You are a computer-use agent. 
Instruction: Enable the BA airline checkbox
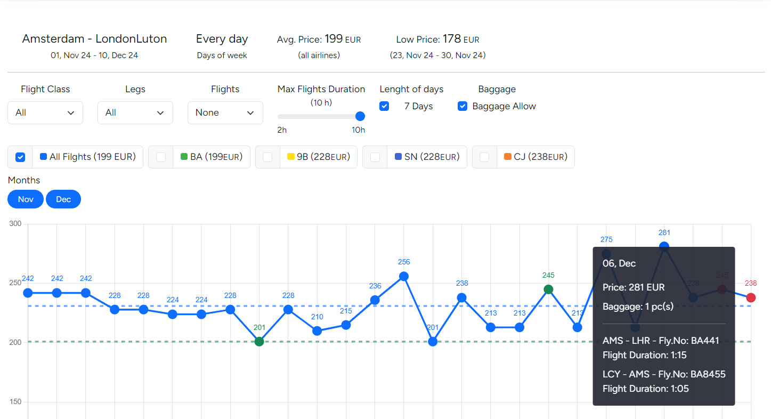[161, 157]
